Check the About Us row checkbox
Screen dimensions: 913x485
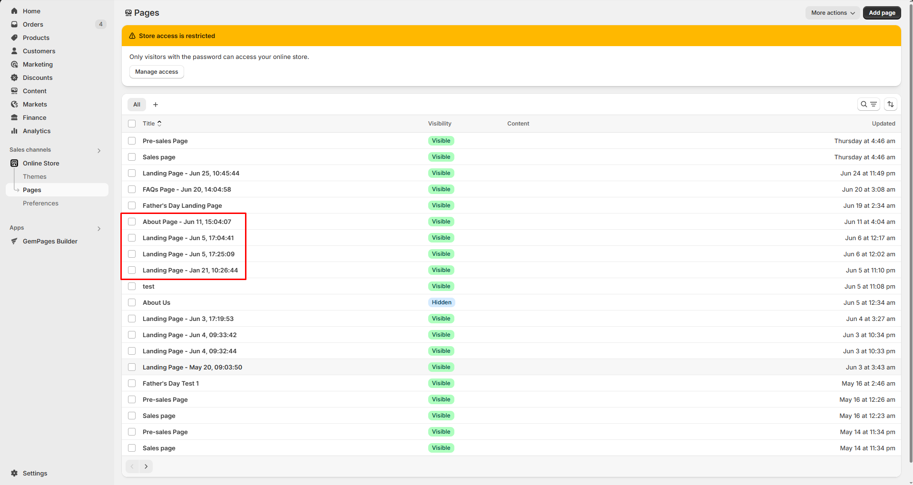(132, 302)
